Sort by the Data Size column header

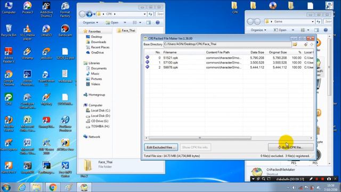(257, 52)
